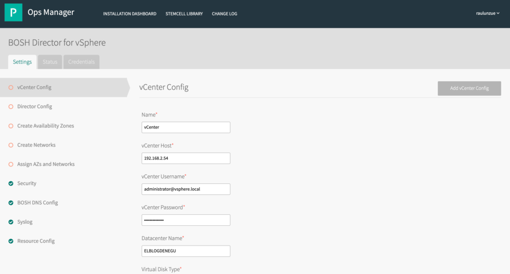Click the Datacenter Name input field

click(x=186, y=251)
